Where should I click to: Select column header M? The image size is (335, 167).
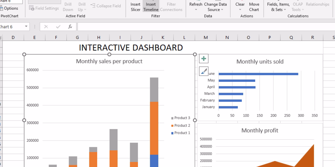click(205, 37)
